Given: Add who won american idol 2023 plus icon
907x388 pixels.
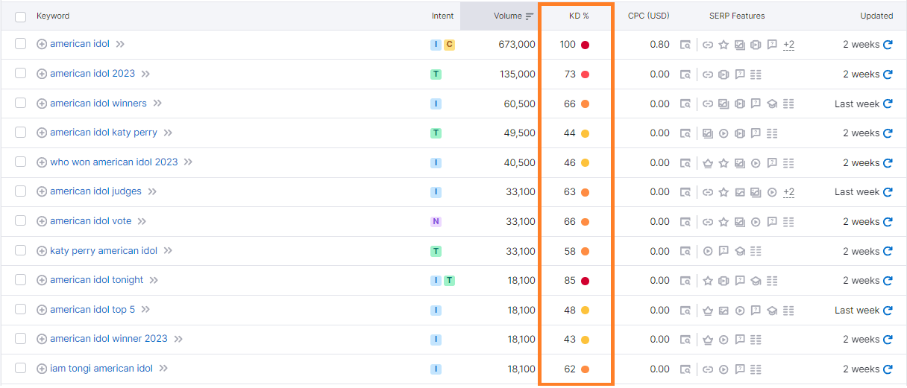Looking at the screenshot, I should pos(42,162).
